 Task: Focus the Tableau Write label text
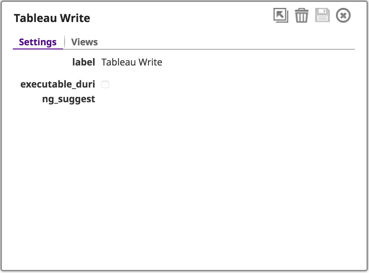(x=132, y=62)
